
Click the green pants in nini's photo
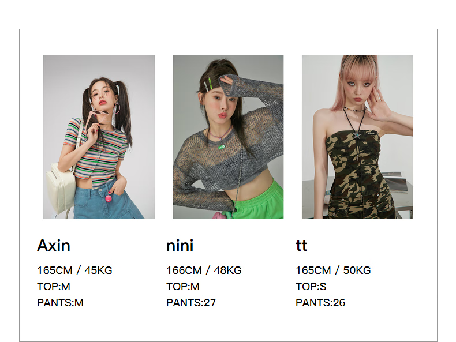click(257, 202)
